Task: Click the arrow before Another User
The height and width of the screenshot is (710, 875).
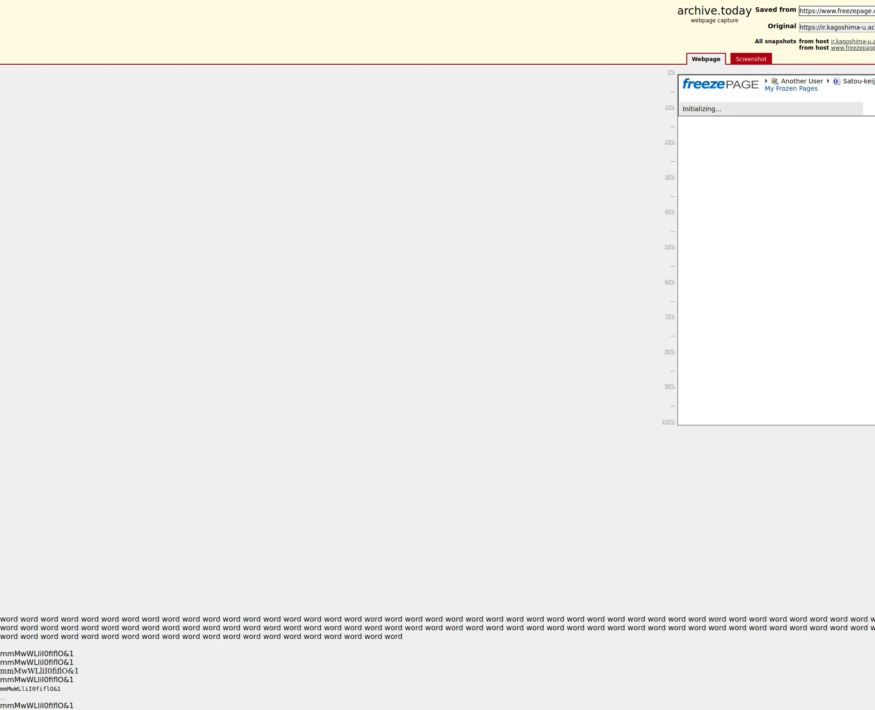Action: coord(766,81)
